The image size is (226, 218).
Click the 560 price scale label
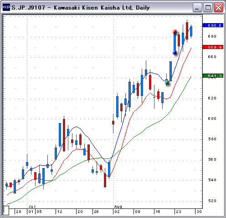(x=212, y=159)
